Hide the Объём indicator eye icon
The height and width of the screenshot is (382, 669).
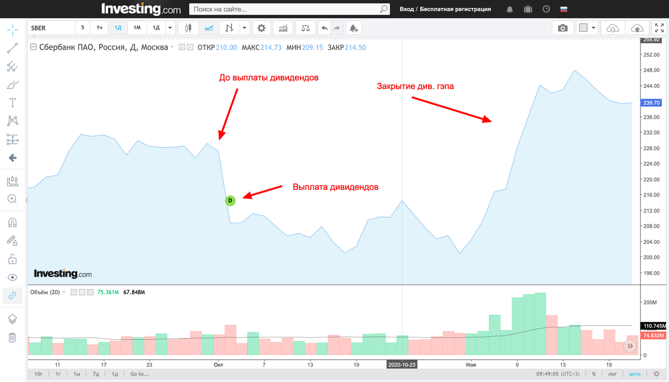(x=74, y=292)
